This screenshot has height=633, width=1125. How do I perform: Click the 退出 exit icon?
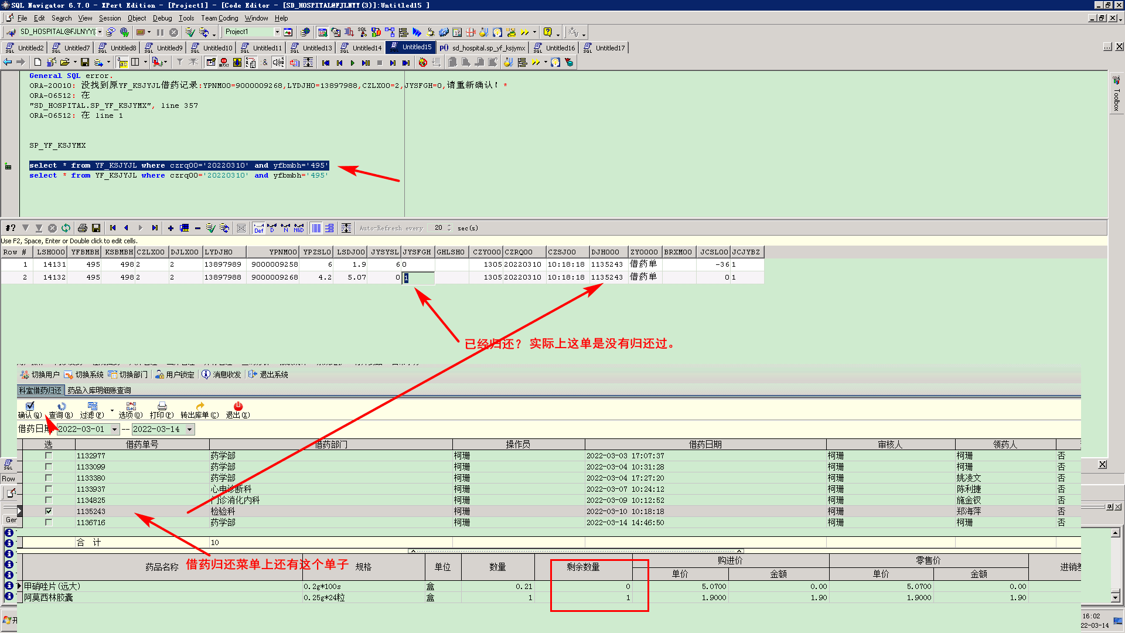[238, 407]
